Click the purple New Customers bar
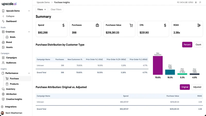Viewport: 206px width, 116px height. click(158, 65)
